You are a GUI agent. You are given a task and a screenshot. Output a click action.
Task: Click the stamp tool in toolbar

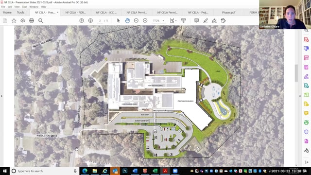point(223,20)
